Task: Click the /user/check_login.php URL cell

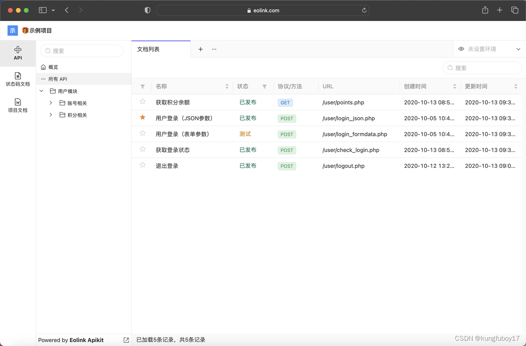Action: 351,150
